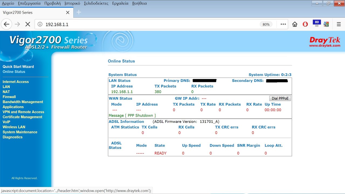The image size is (345, 194).
Task: Click the System Uptime 0:2:3 text
Action: click(x=270, y=75)
